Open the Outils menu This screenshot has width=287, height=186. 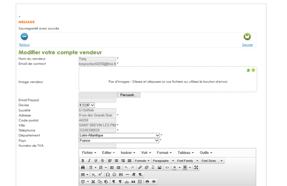[x=206, y=152]
